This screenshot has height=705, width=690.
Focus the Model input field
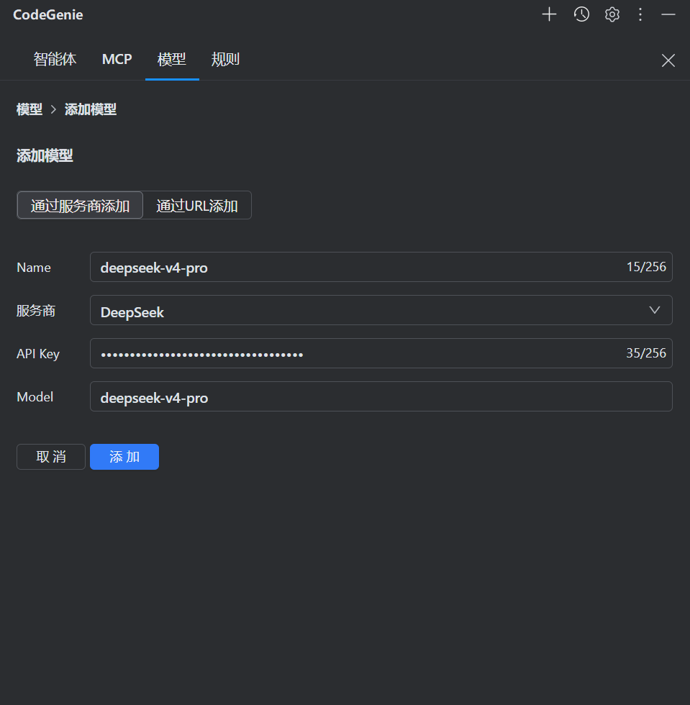tap(381, 396)
